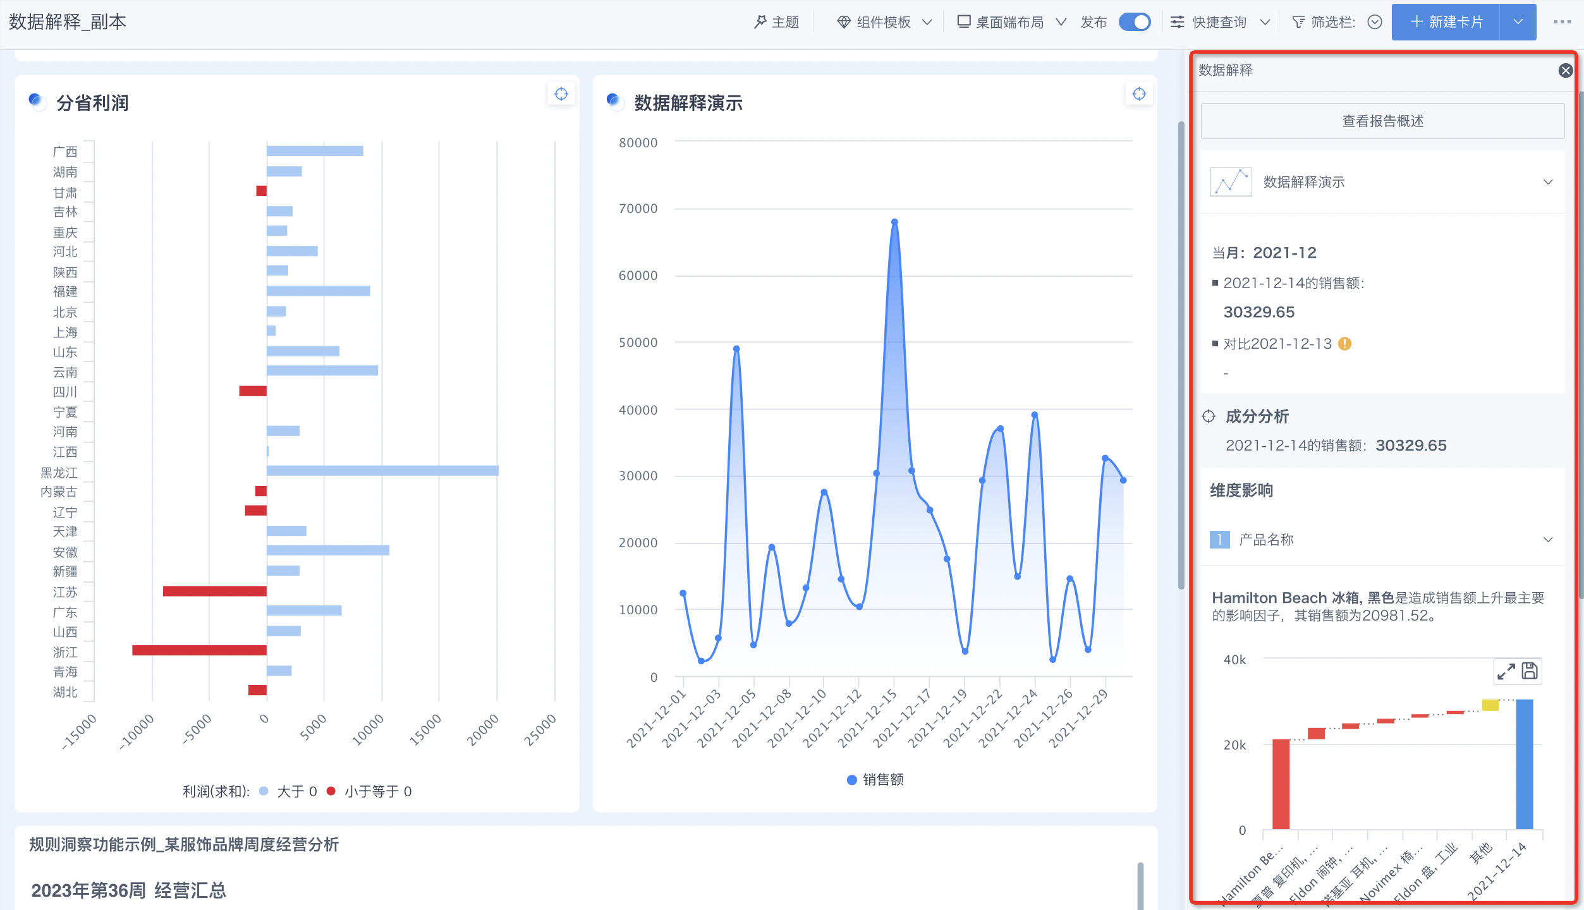
Task: Click the 成分分析 target icon
Action: [1209, 416]
